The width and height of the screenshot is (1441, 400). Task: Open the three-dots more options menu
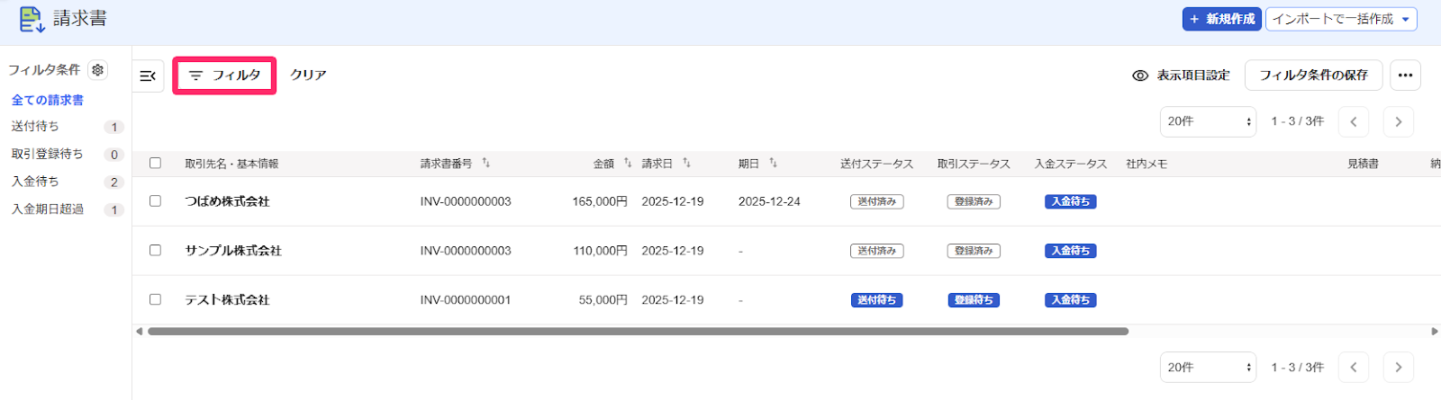point(1405,76)
